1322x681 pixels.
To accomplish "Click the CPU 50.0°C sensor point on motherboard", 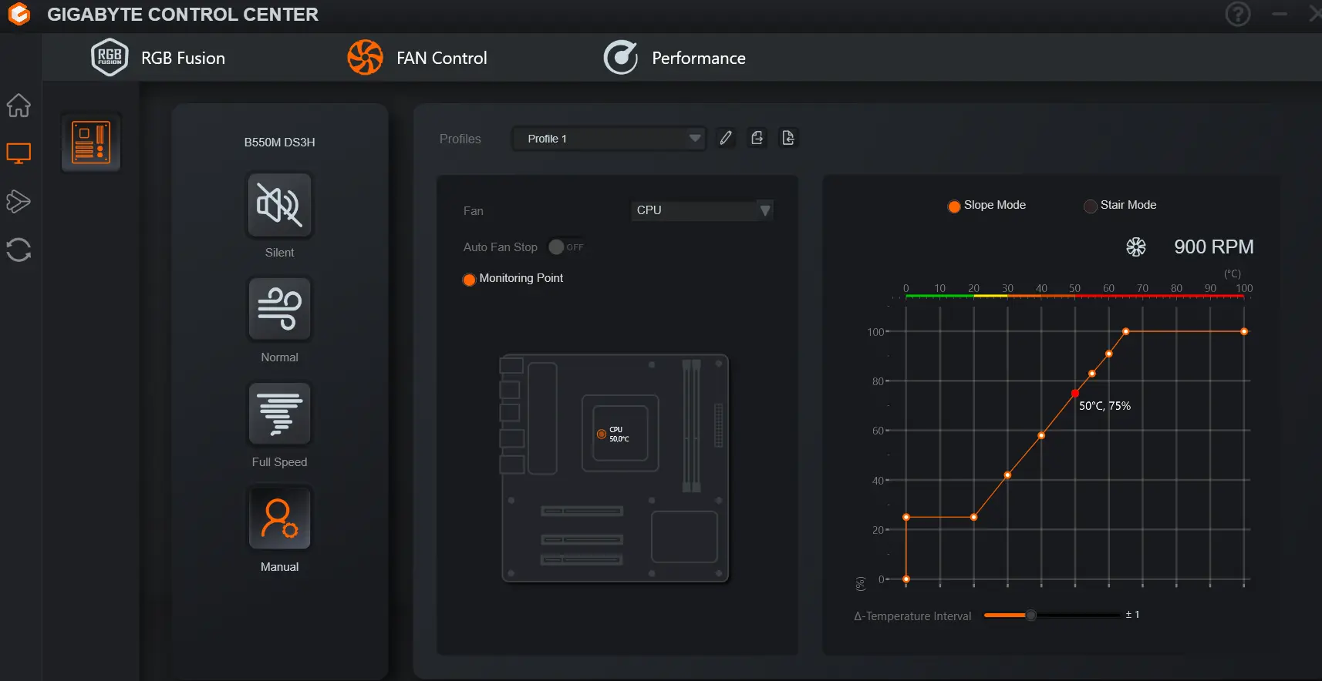I will tap(602, 434).
